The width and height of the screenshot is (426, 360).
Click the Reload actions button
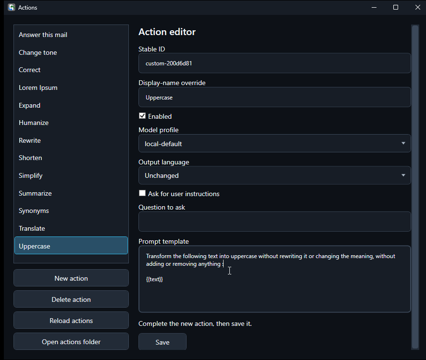(71, 321)
